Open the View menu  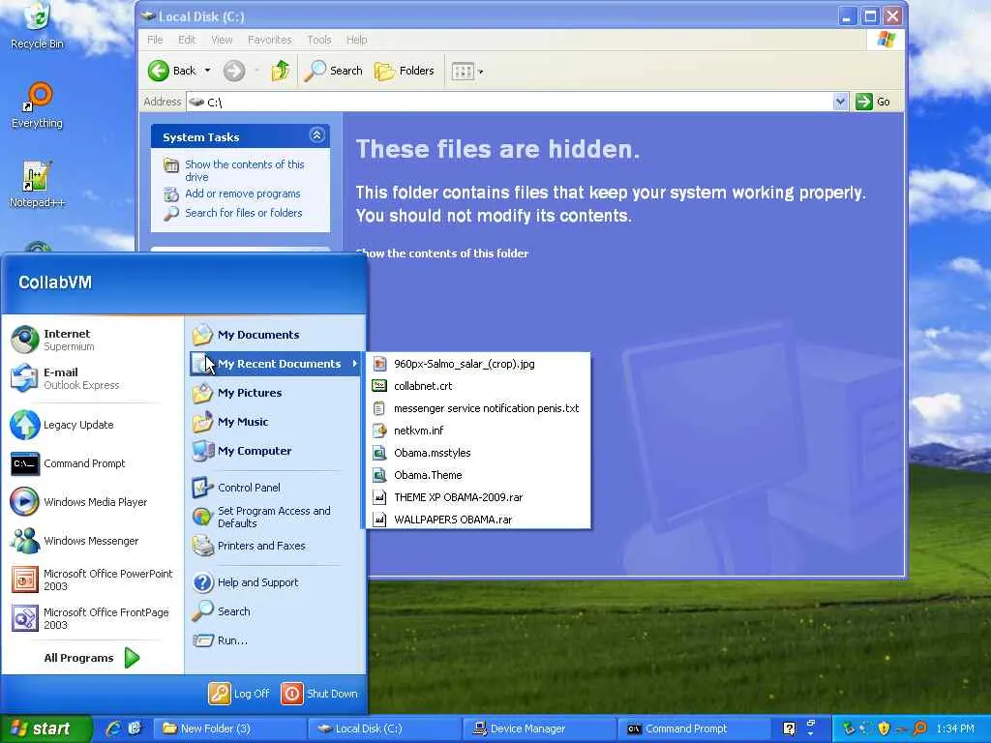(x=222, y=40)
